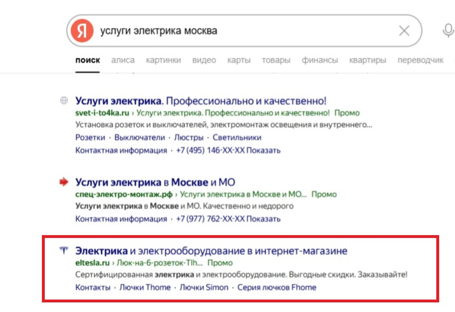455x312 pixels.
Task: Click description 'Установка розеток и выключателей, электромонтаж...'
Action: coord(223,125)
